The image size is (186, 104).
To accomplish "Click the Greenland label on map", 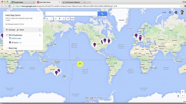I will 121,20.
